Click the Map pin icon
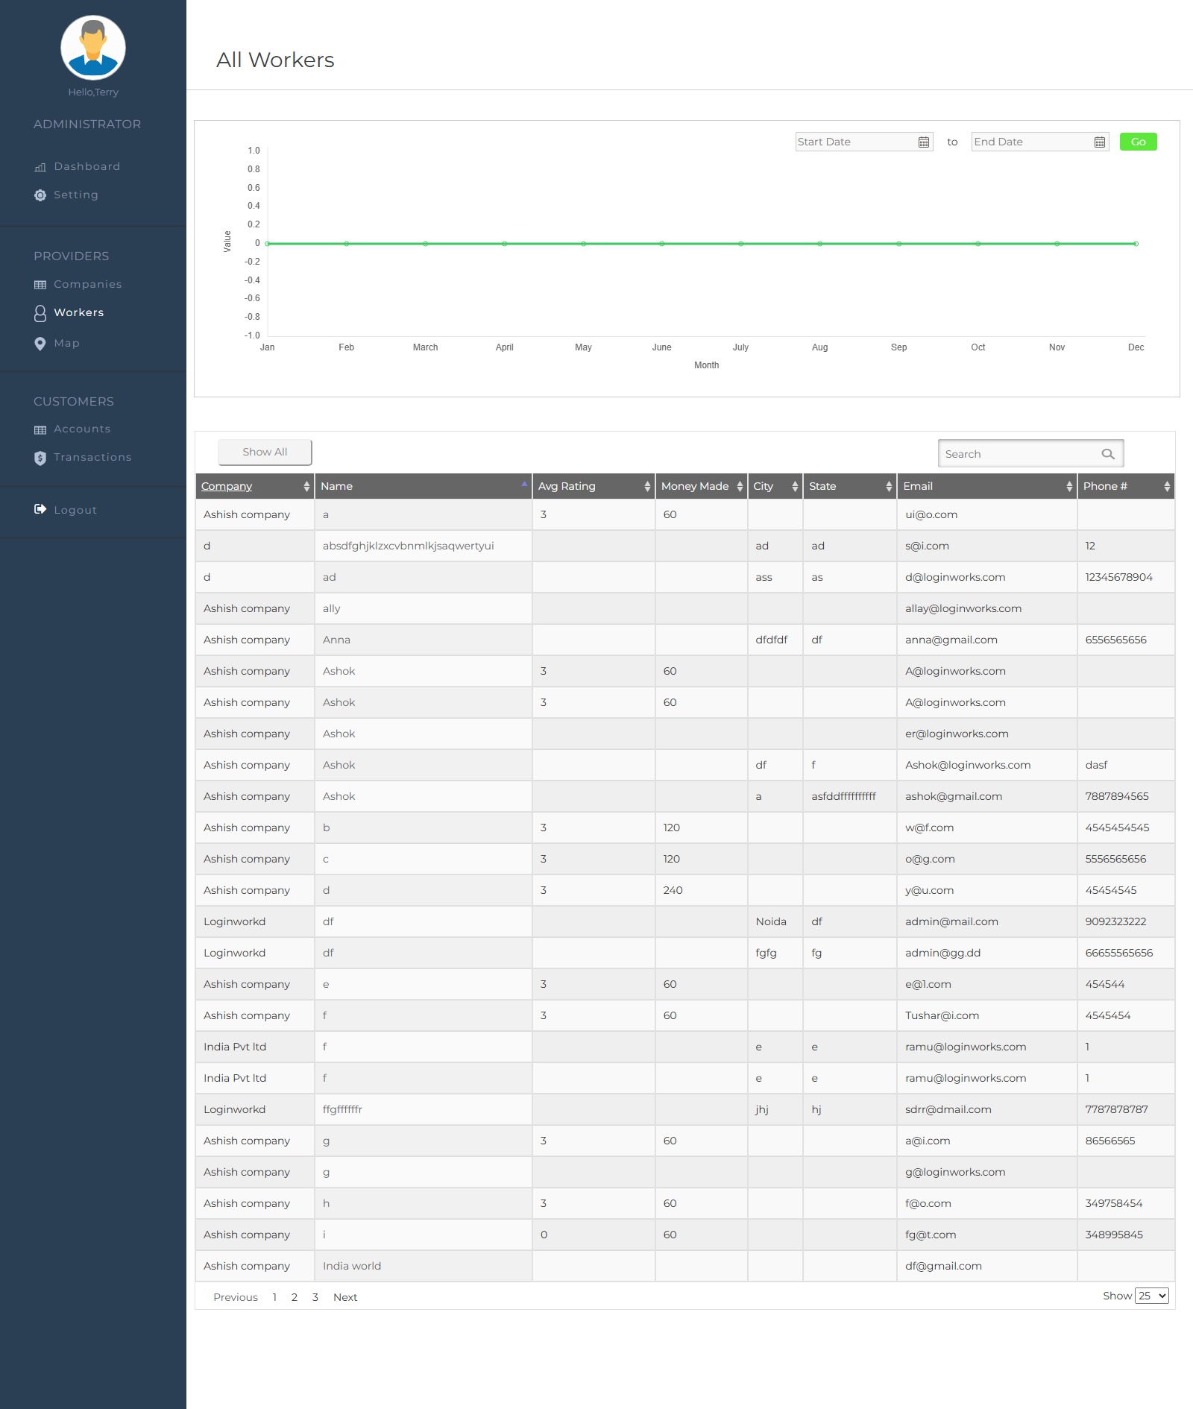Viewport: 1193px width, 1409px height. tap(40, 344)
